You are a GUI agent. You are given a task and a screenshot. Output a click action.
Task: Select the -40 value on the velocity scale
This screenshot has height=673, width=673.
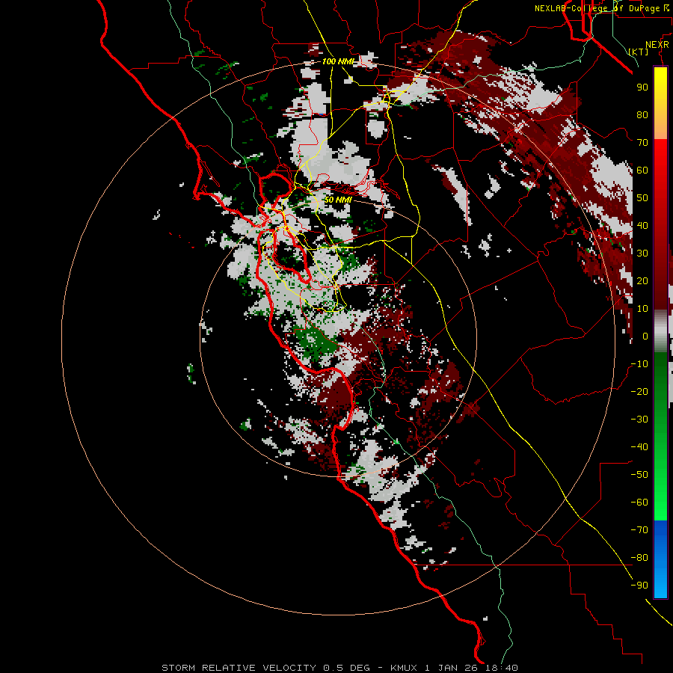639,447
